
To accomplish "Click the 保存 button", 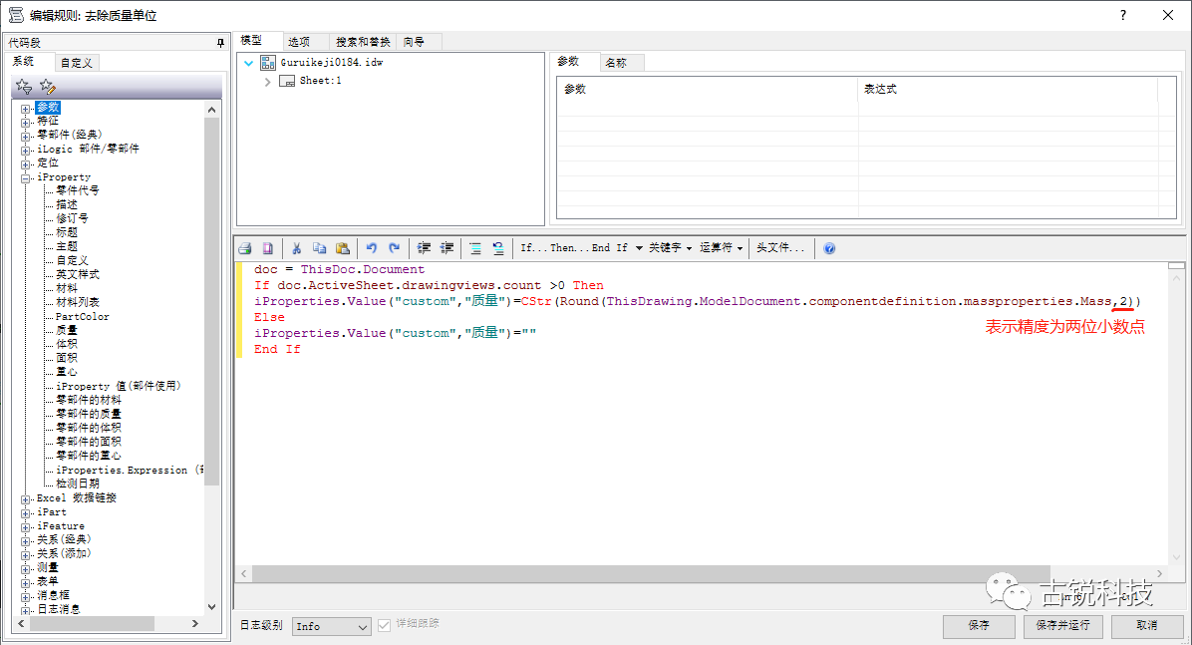I will 979,625.
